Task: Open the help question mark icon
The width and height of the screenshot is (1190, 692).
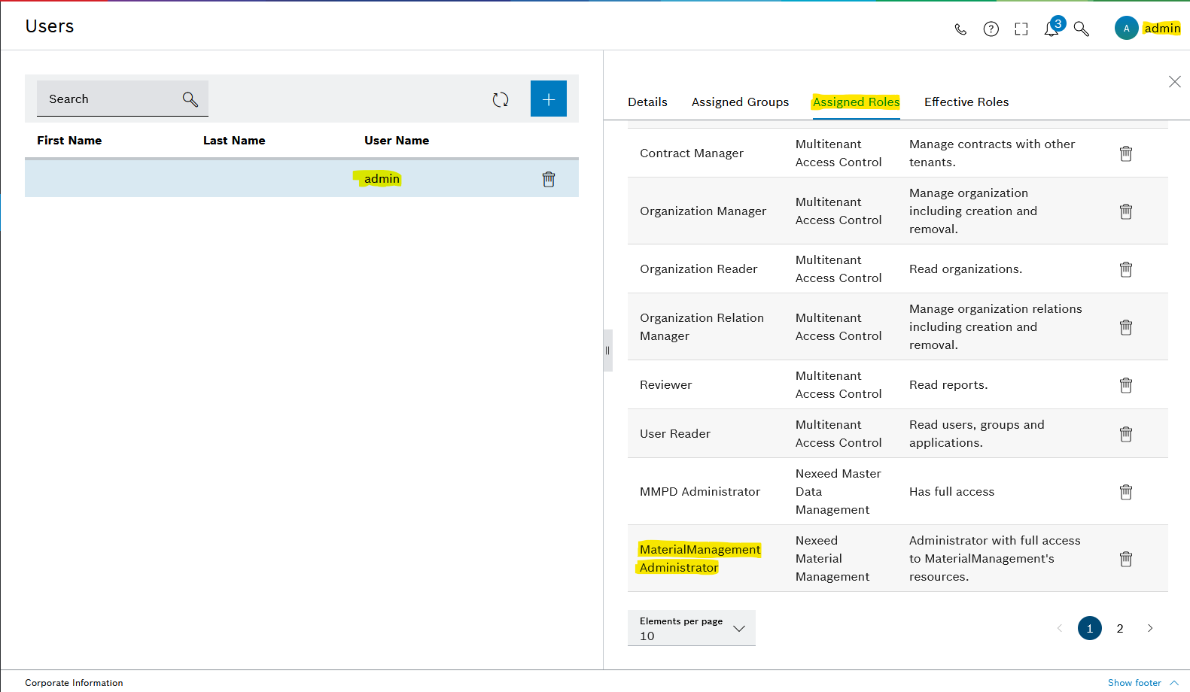Action: pyautogui.click(x=991, y=29)
